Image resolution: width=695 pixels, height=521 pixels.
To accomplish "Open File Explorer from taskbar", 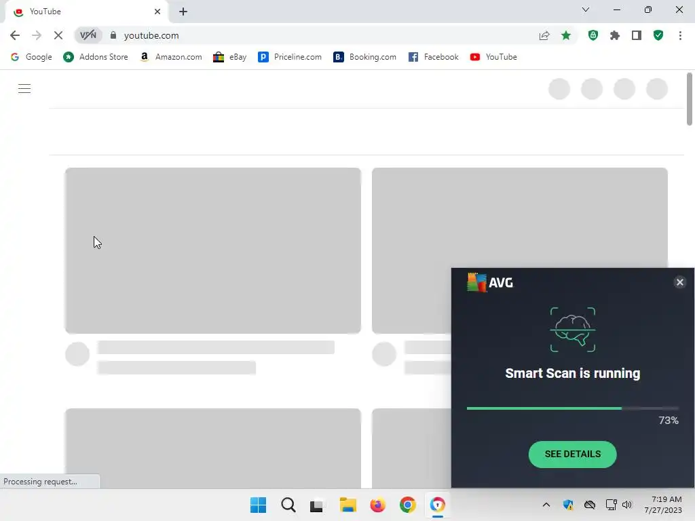I will point(348,505).
